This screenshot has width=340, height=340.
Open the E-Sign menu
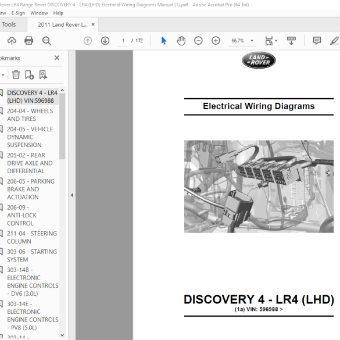18,13
